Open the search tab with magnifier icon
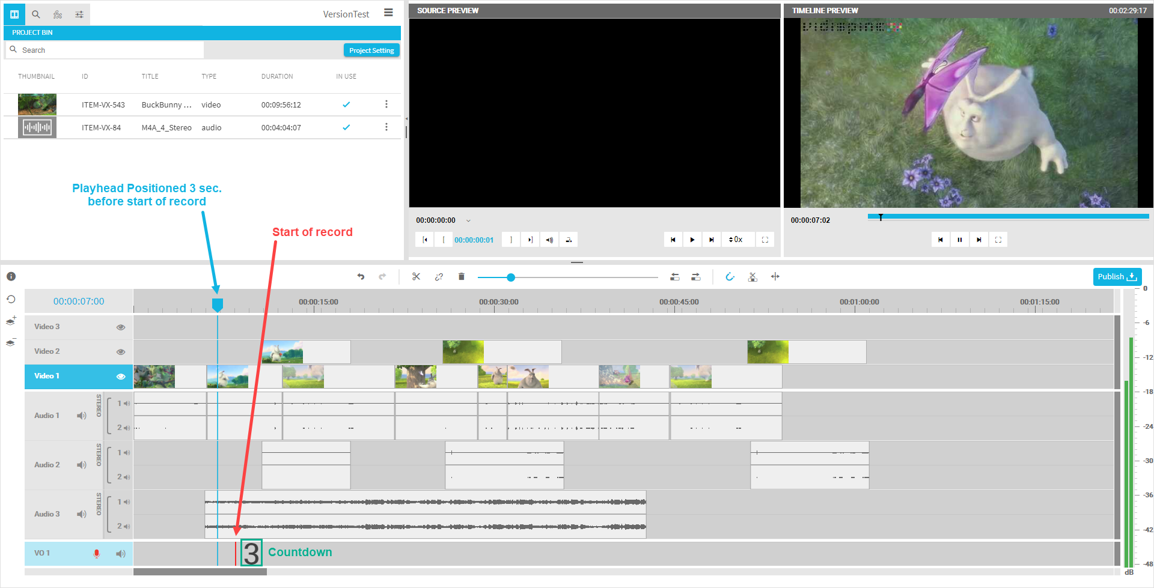1154x588 pixels. click(36, 14)
